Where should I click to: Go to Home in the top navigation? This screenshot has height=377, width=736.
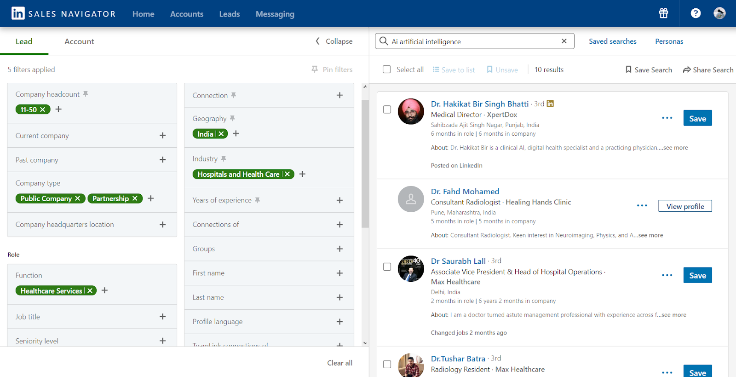tap(144, 14)
